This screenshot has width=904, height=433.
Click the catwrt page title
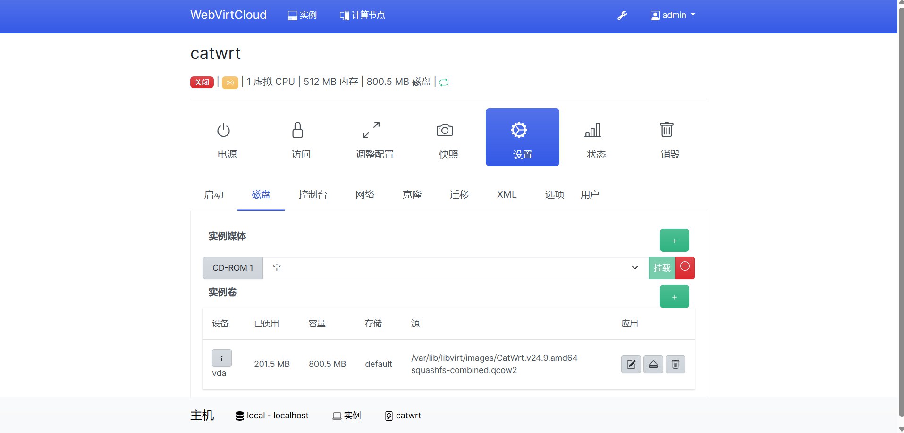[216, 53]
